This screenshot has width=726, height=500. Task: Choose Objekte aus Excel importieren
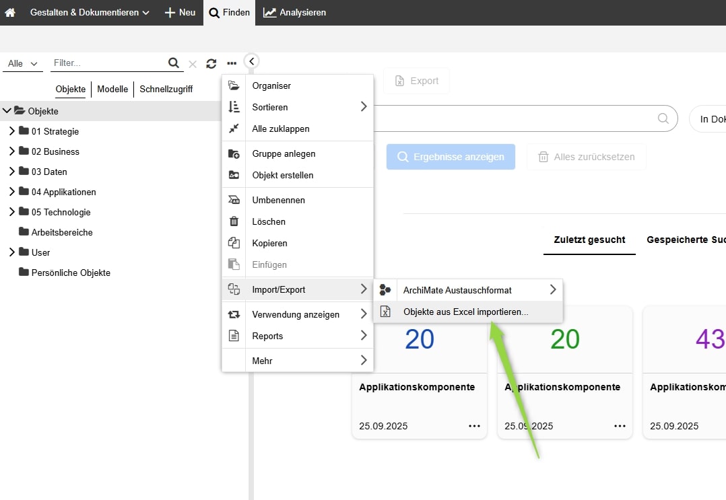click(465, 312)
